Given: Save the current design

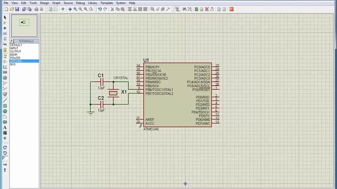Looking at the screenshot, I should [x=17, y=9].
